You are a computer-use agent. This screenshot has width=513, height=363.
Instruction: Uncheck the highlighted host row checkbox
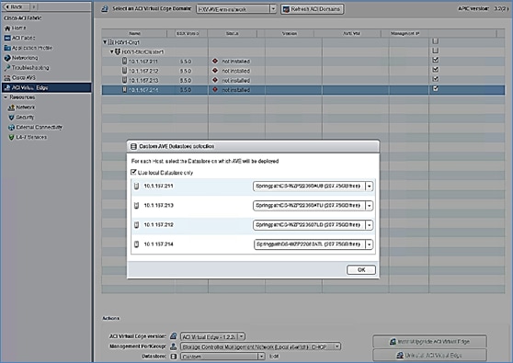click(x=436, y=88)
